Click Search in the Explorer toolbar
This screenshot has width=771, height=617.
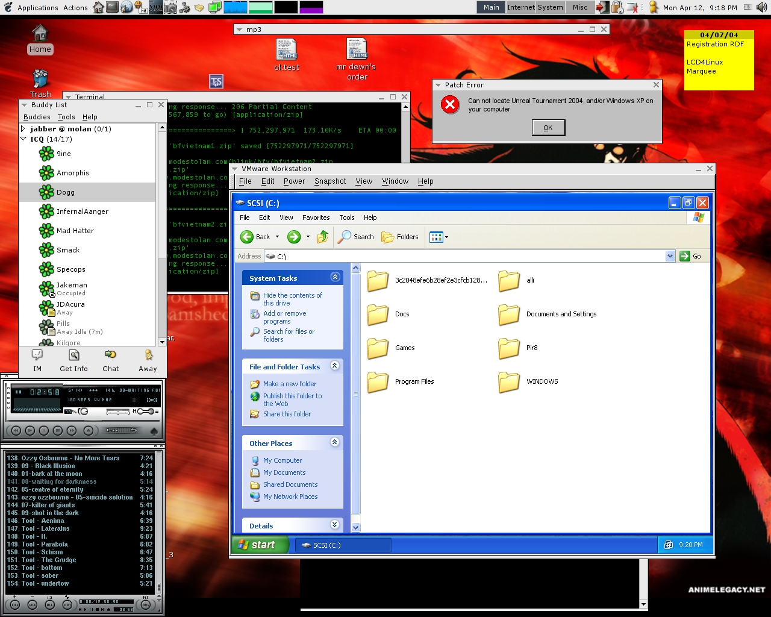[356, 237]
